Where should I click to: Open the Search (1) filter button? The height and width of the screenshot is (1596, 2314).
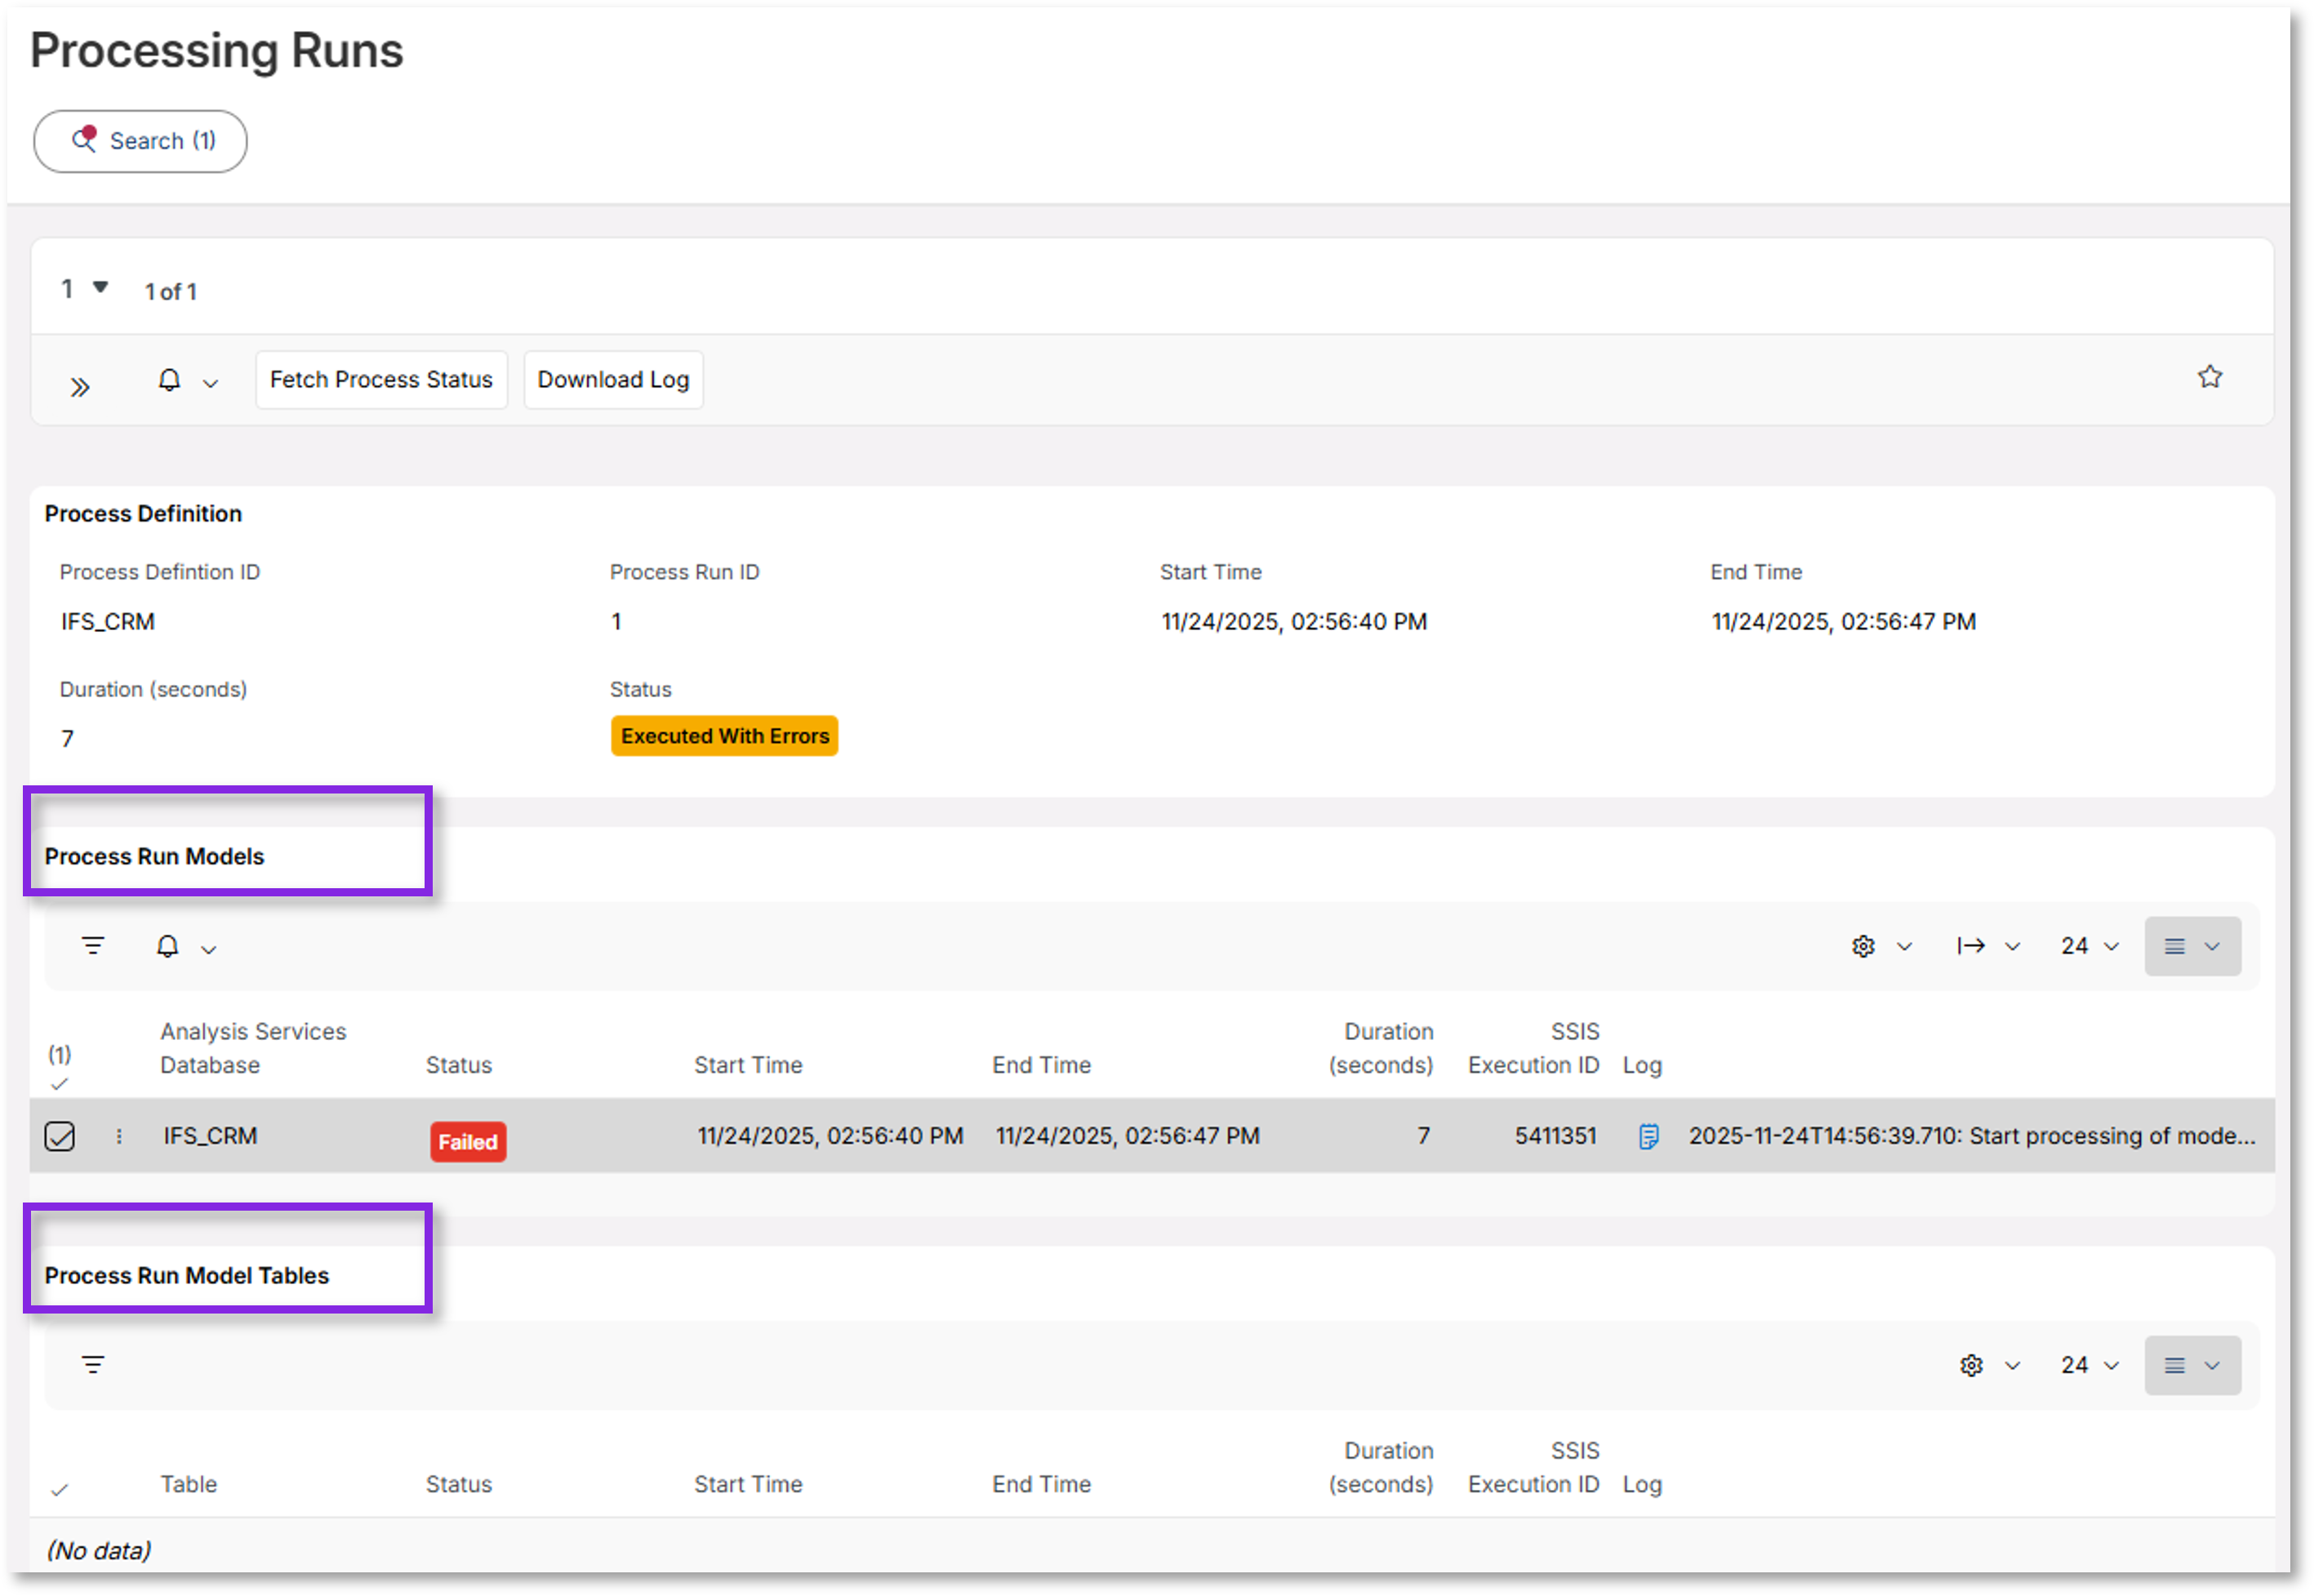click(x=140, y=141)
